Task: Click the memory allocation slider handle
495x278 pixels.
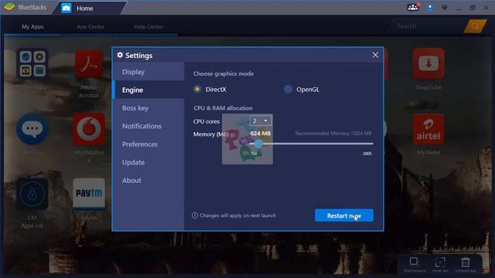Action: 258,144
